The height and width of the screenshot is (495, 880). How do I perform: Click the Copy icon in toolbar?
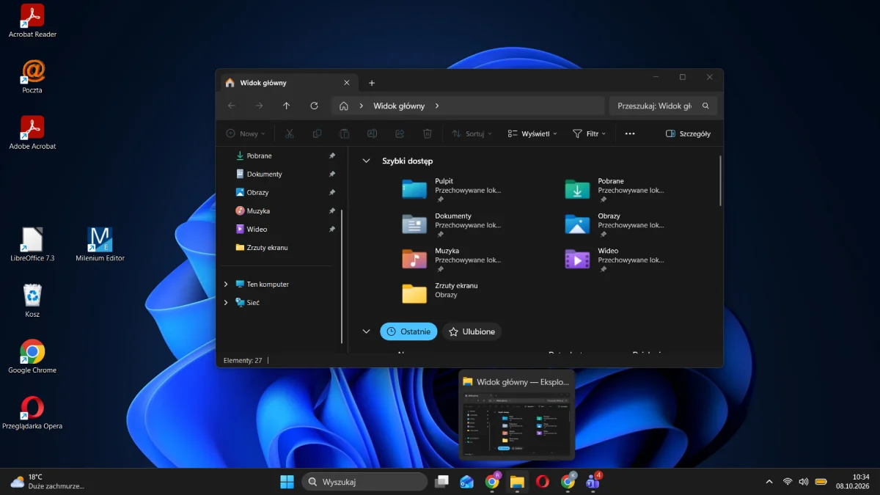(x=317, y=133)
